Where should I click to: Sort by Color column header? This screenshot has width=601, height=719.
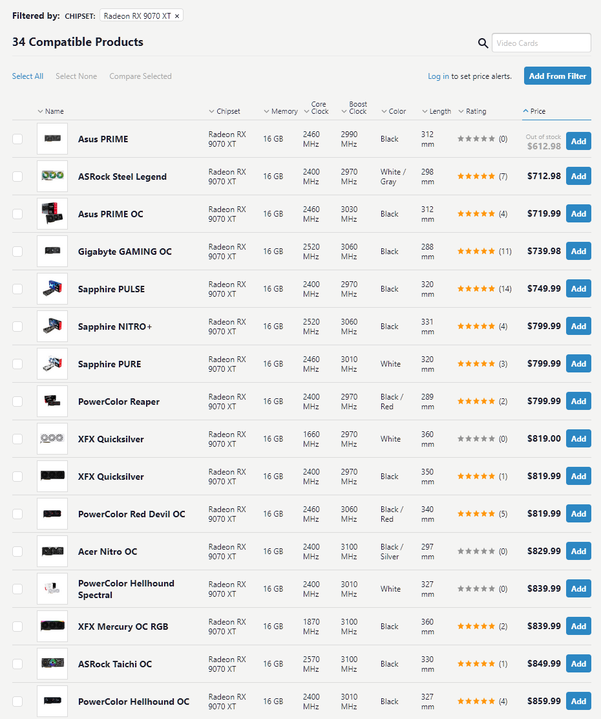(x=394, y=111)
